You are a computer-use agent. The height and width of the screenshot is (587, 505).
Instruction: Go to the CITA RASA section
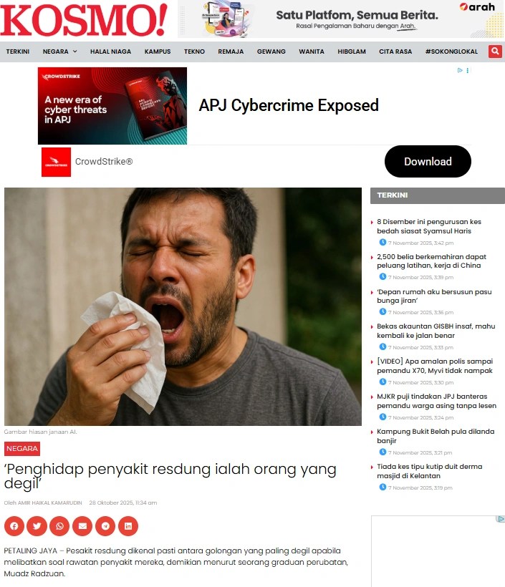pos(395,52)
